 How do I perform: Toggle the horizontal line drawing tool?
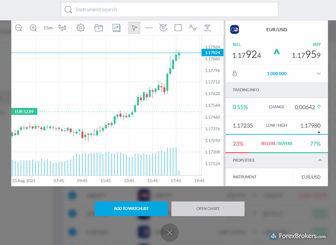pos(149,28)
